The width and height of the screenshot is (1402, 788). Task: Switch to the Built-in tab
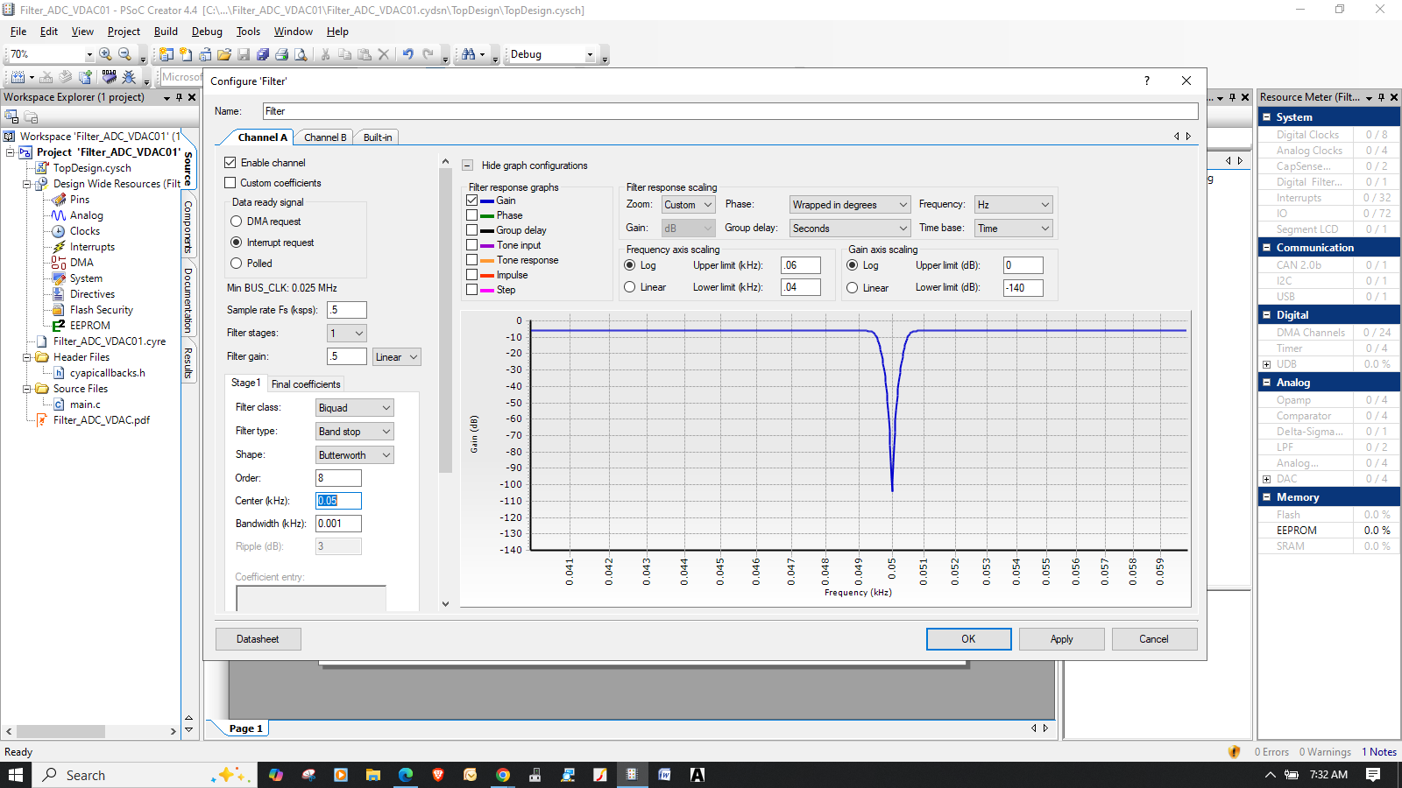378,137
